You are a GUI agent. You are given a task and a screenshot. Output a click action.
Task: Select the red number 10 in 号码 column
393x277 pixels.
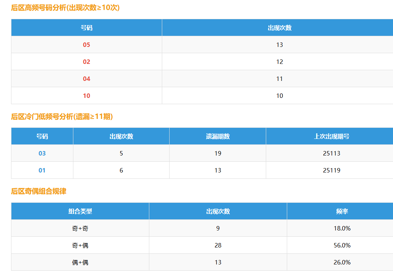pyautogui.click(x=86, y=96)
